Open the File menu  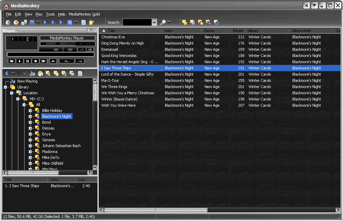pos(9,14)
